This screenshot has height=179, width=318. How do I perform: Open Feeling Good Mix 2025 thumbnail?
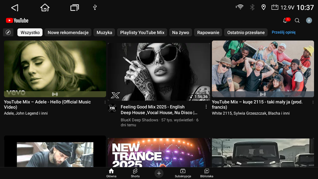[159, 72]
